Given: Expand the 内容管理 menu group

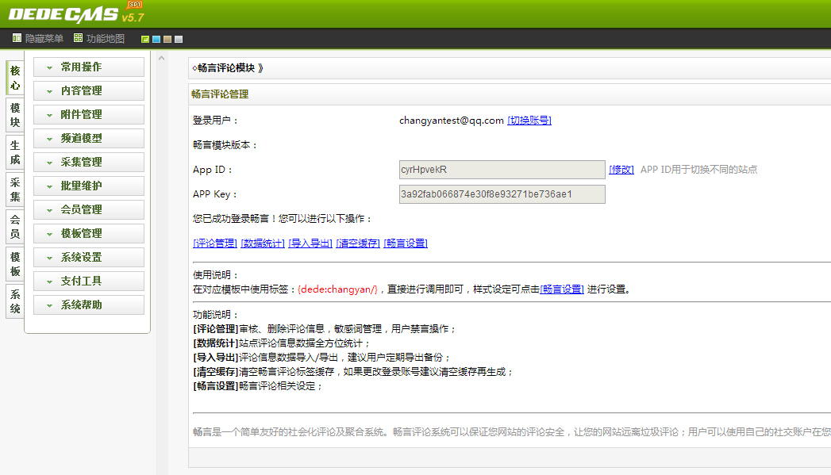Looking at the screenshot, I should click(88, 91).
